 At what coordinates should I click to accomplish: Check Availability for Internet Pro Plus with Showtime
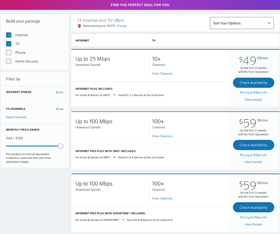pos(253,208)
